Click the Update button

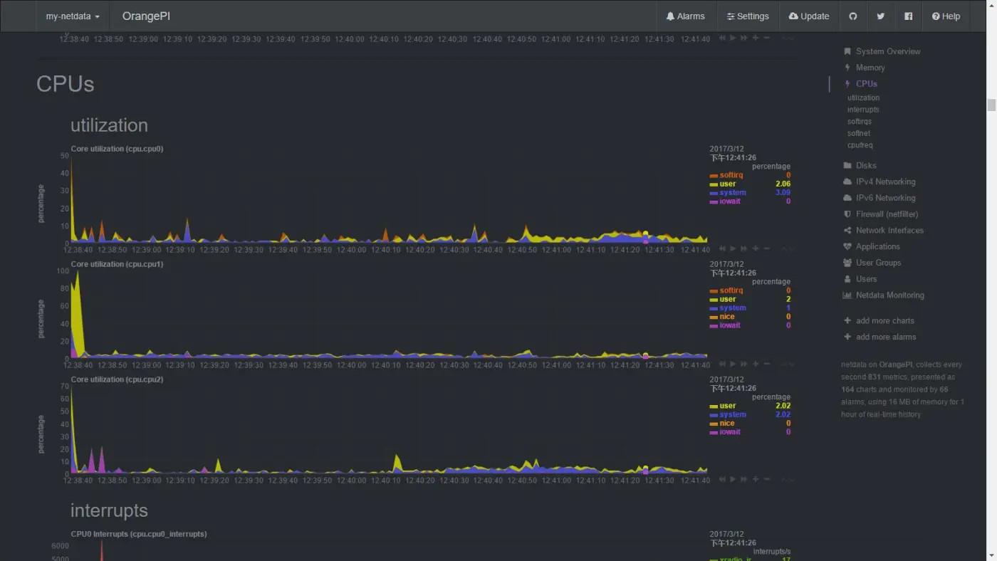pyautogui.click(x=809, y=16)
